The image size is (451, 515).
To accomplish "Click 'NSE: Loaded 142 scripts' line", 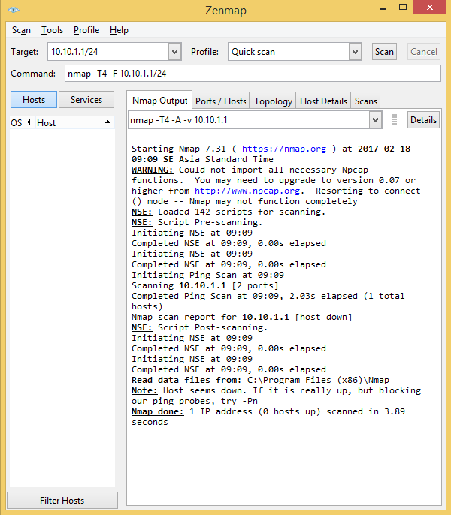I will pyautogui.click(x=229, y=212).
